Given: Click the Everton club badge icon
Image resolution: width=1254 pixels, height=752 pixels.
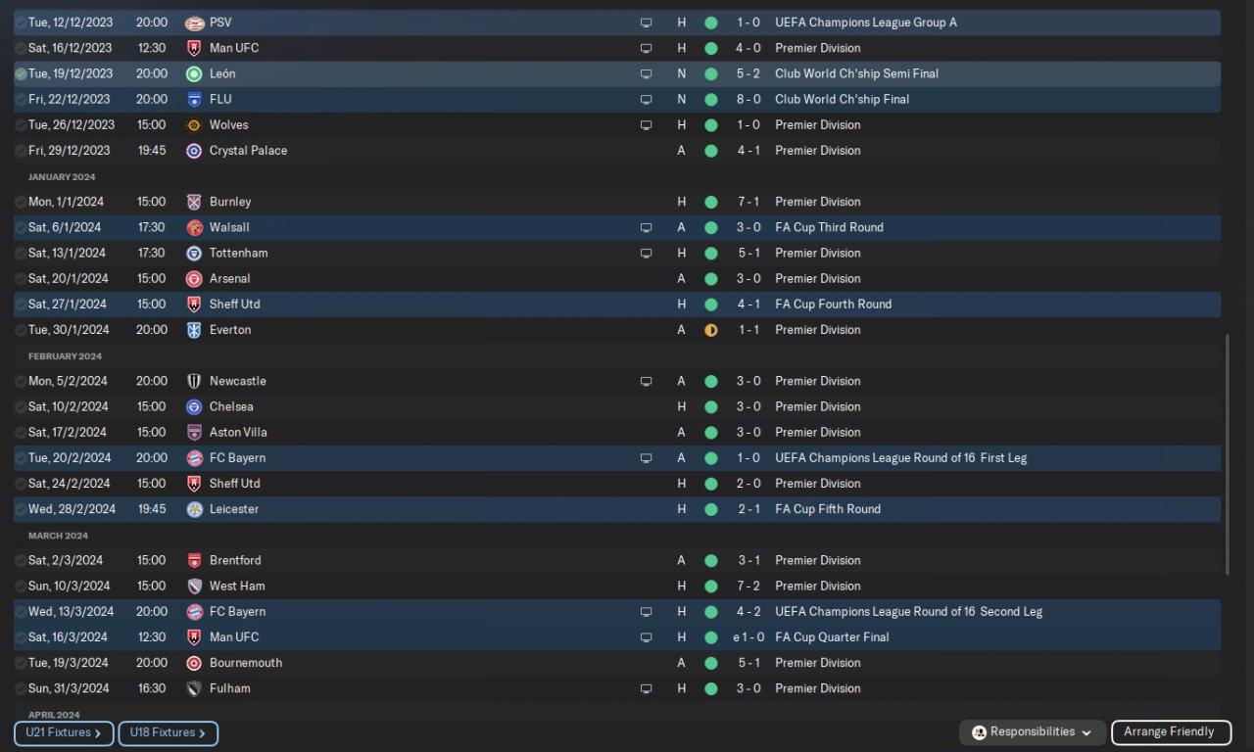Looking at the screenshot, I should tap(194, 330).
